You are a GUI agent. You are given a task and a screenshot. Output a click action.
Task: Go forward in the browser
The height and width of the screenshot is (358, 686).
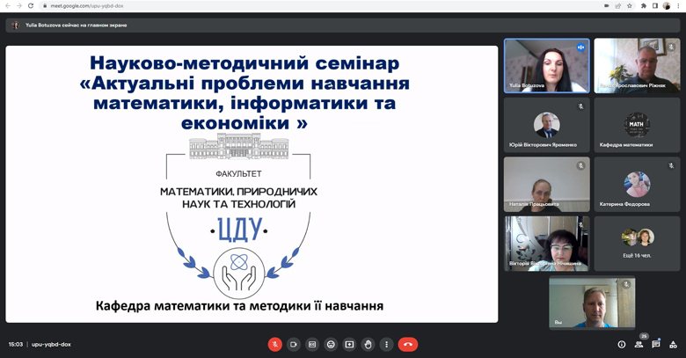(18, 5)
